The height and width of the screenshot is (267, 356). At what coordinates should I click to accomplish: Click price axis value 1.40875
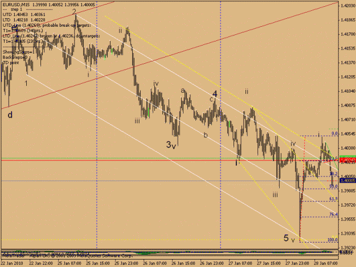coord(348,105)
